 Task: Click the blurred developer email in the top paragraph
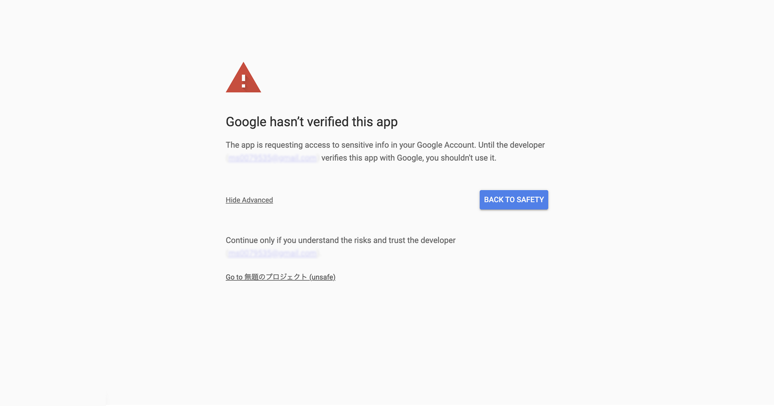pos(272,158)
